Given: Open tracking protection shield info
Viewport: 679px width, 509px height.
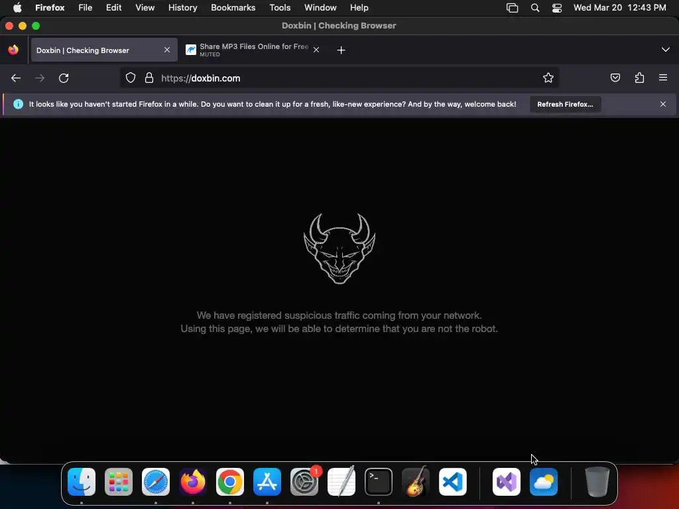Looking at the screenshot, I should (131, 78).
